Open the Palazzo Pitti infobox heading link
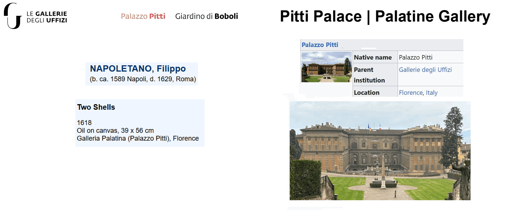 pos(320,45)
